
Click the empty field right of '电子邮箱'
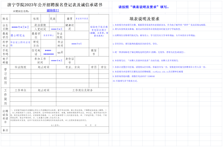click(21, 60)
